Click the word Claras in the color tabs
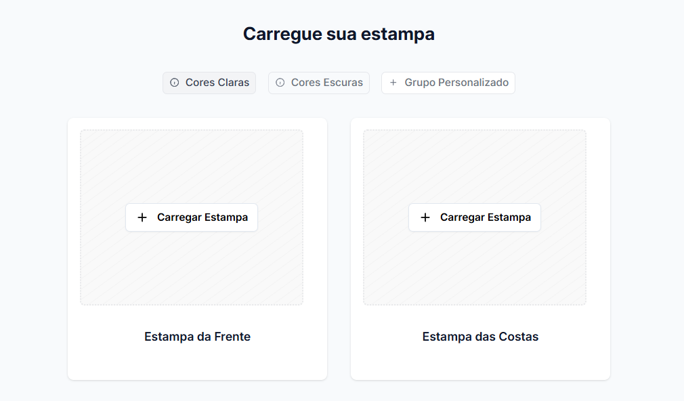 pyautogui.click(x=233, y=83)
